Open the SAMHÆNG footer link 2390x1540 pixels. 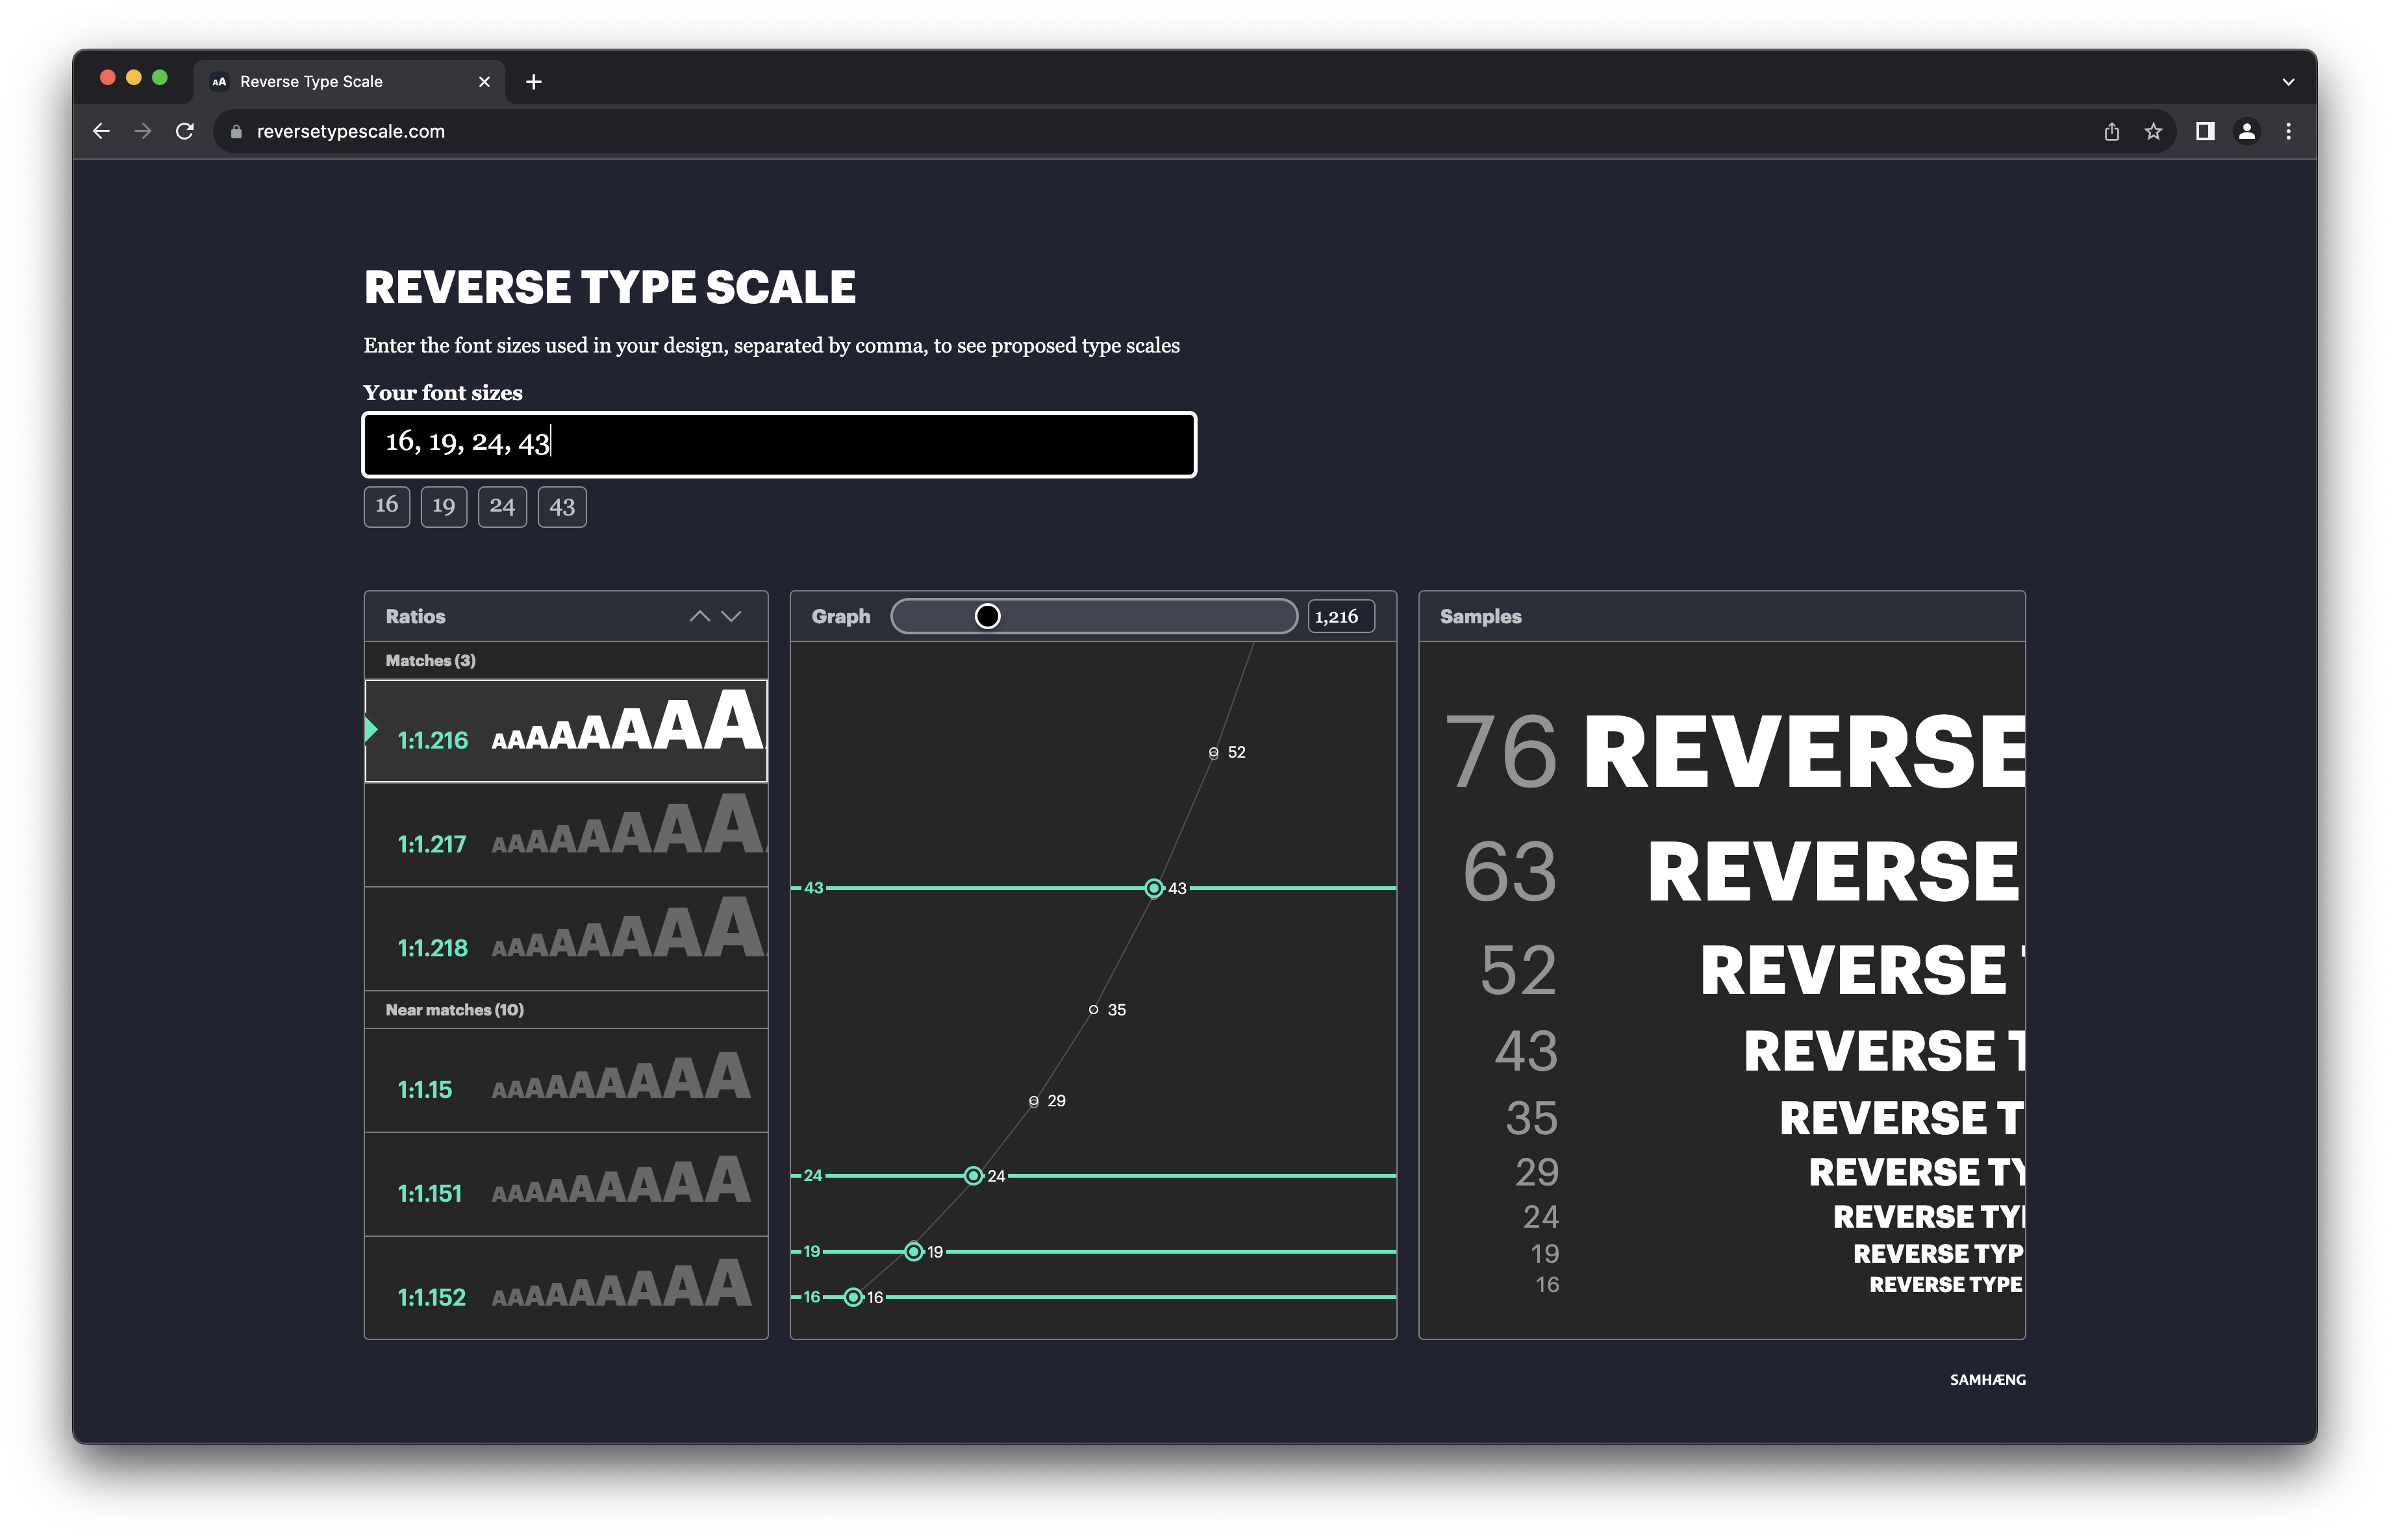1987,1380
